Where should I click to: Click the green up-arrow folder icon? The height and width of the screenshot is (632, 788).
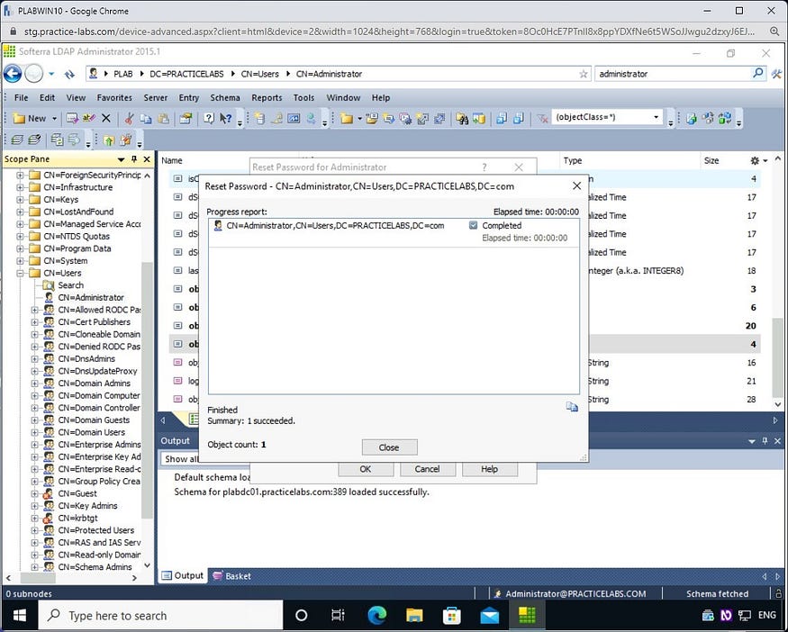click(x=109, y=140)
